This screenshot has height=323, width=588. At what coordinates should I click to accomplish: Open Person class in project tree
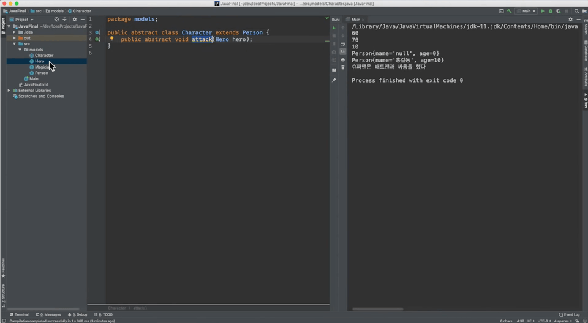point(41,73)
